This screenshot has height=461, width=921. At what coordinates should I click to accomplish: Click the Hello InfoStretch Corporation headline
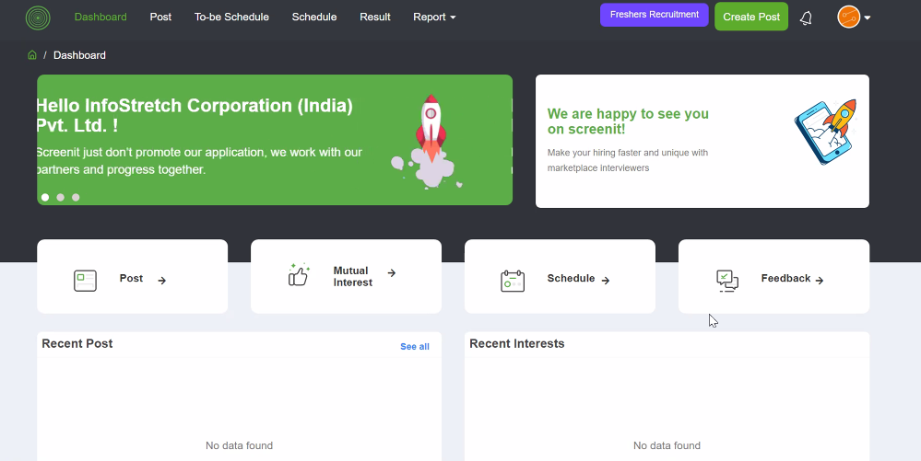[x=195, y=116]
